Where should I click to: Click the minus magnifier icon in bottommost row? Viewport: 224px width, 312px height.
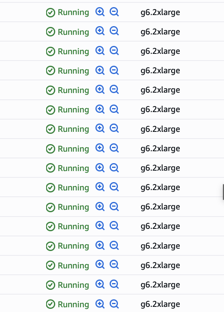(x=114, y=304)
